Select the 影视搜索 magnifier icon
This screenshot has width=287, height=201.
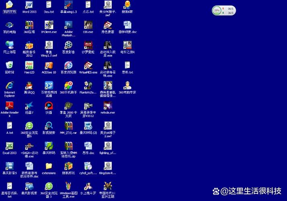click(49, 126)
